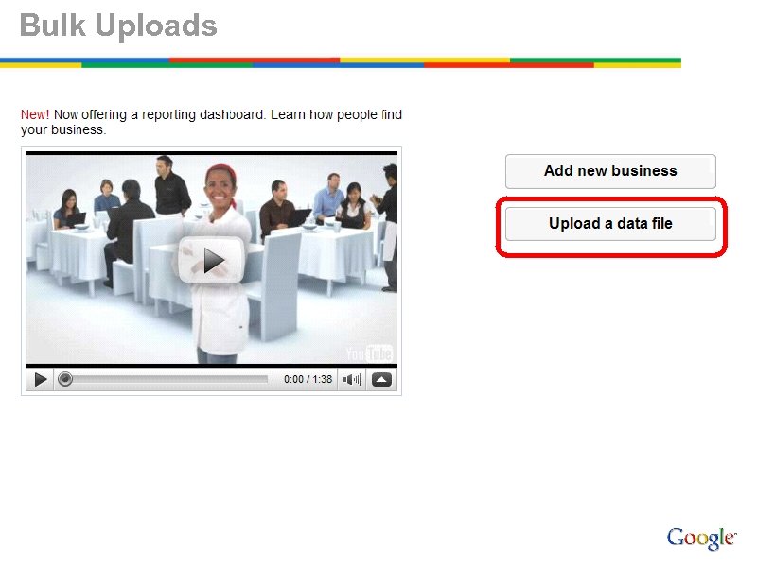Click the Add new business button
Screen dimensions: 757x567
point(610,171)
